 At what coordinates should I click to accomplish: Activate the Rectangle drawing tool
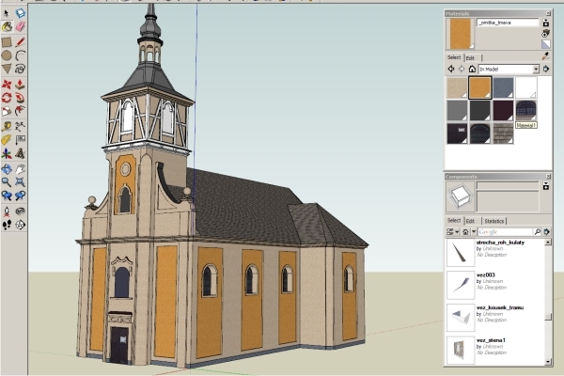point(7,41)
